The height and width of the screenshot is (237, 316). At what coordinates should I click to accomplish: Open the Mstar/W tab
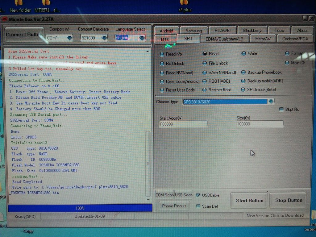[263, 39]
